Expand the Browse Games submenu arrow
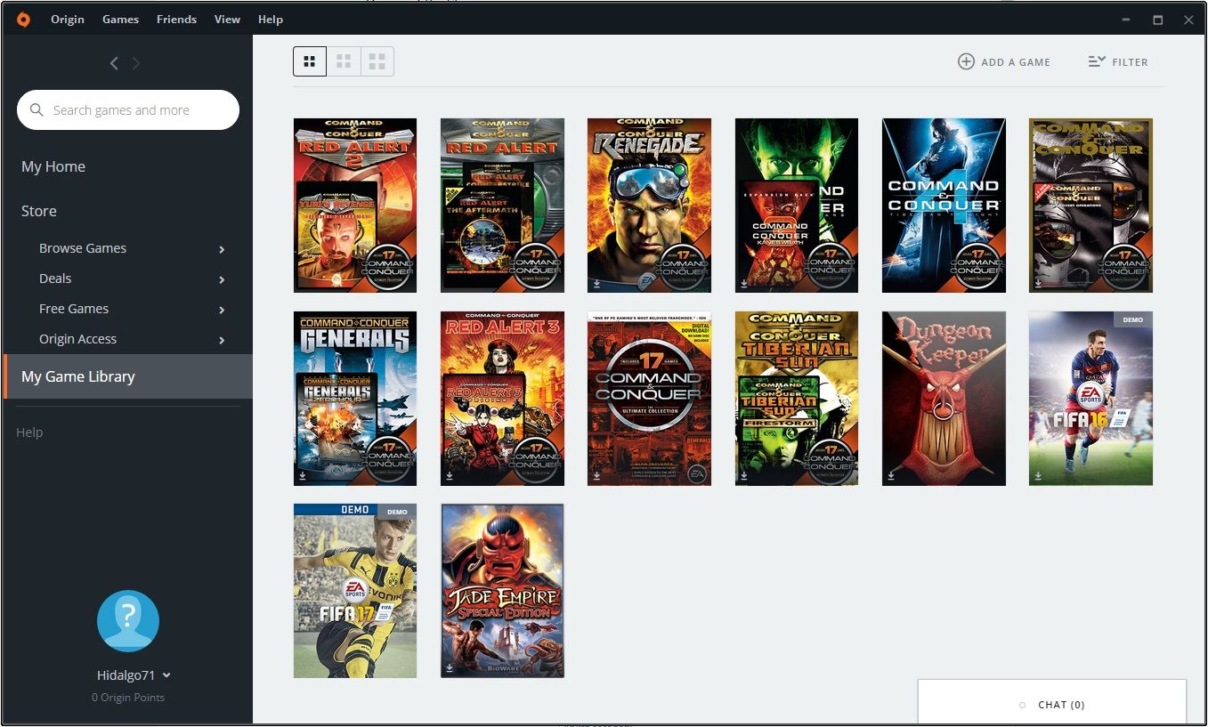 222,249
